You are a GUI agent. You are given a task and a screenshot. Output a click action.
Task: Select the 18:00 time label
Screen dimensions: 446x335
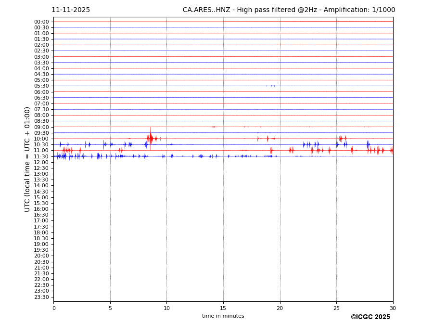point(41,232)
